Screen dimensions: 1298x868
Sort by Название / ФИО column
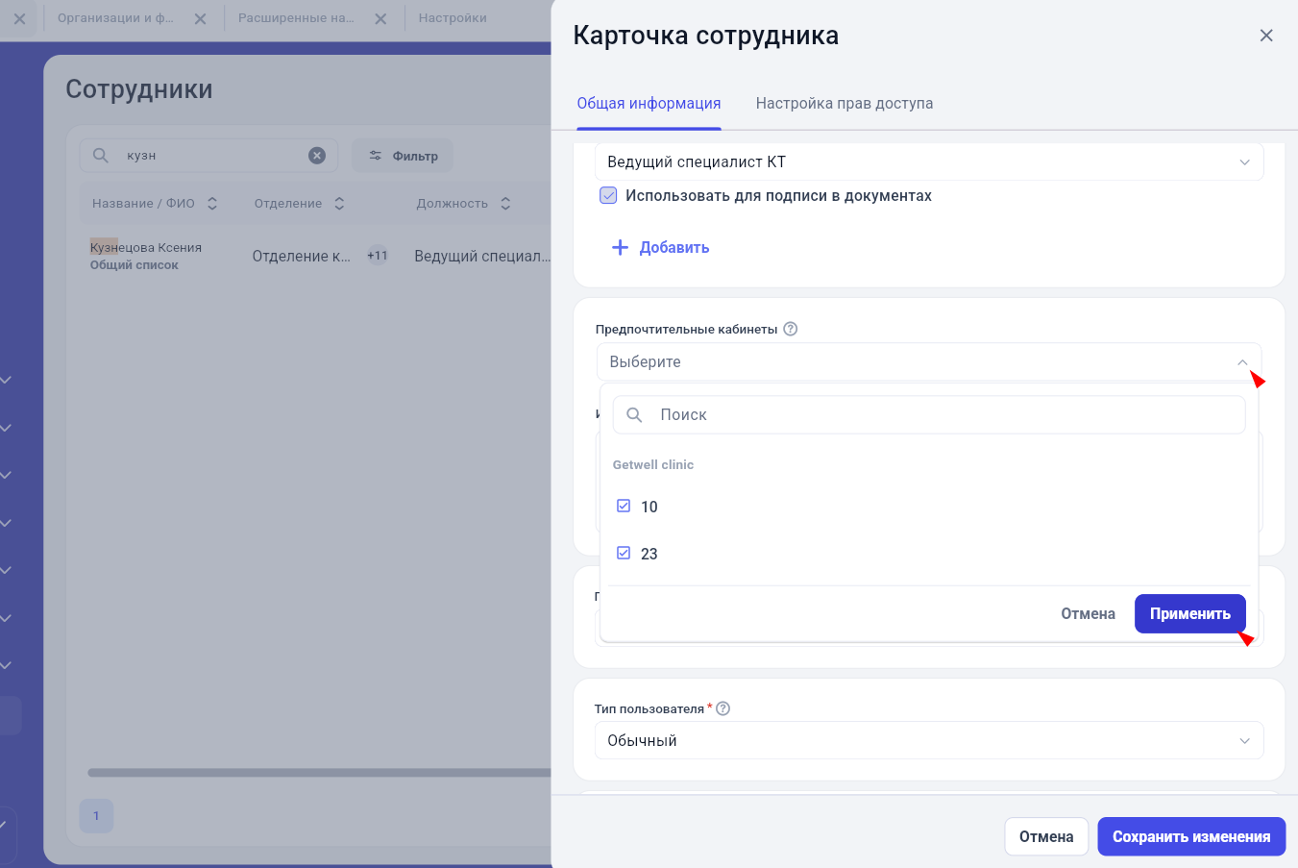tap(212, 204)
